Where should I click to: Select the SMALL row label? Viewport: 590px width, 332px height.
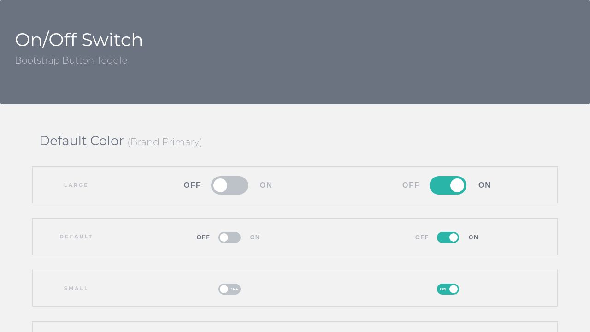point(76,288)
